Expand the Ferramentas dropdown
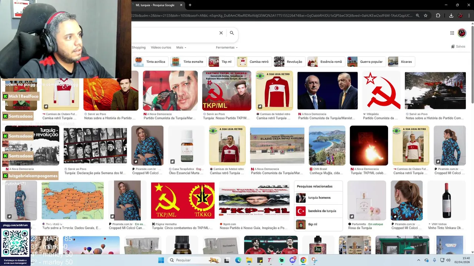The image size is (474, 266). pyautogui.click(x=227, y=47)
